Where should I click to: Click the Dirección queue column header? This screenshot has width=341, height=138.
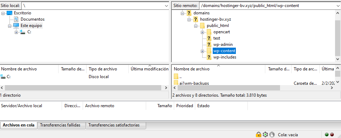click(x=73, y=106)
